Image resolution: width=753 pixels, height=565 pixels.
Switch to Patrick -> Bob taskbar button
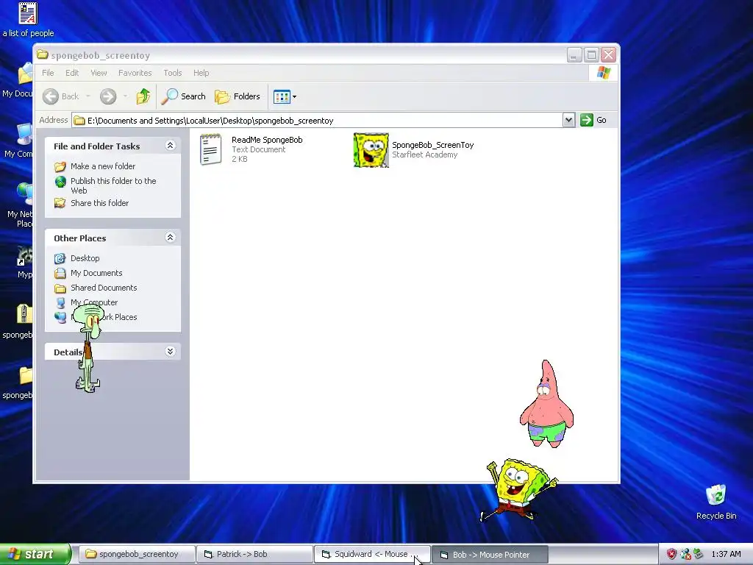pos(254,555)
